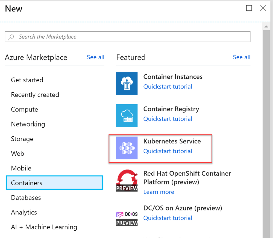This screenshot has height=238, width=273.
Task: Go to the Networking category
Action: pos(28,124)
